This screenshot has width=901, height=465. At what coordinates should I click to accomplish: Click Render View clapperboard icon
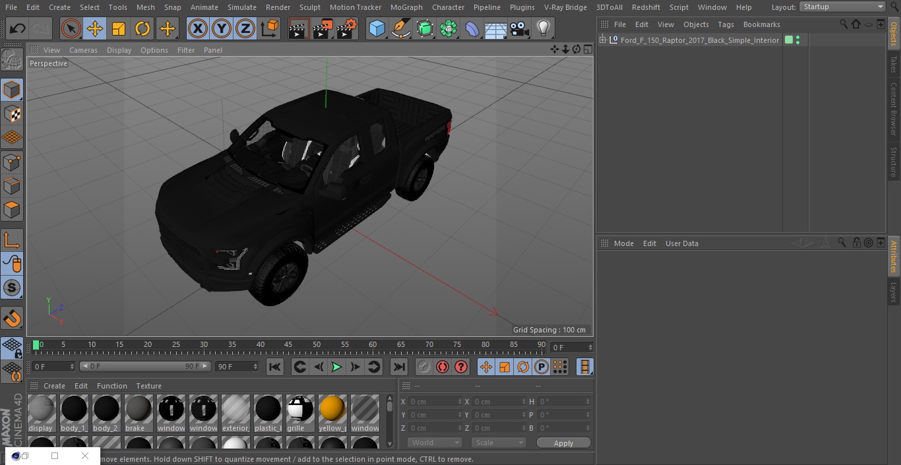coord(299,28)
